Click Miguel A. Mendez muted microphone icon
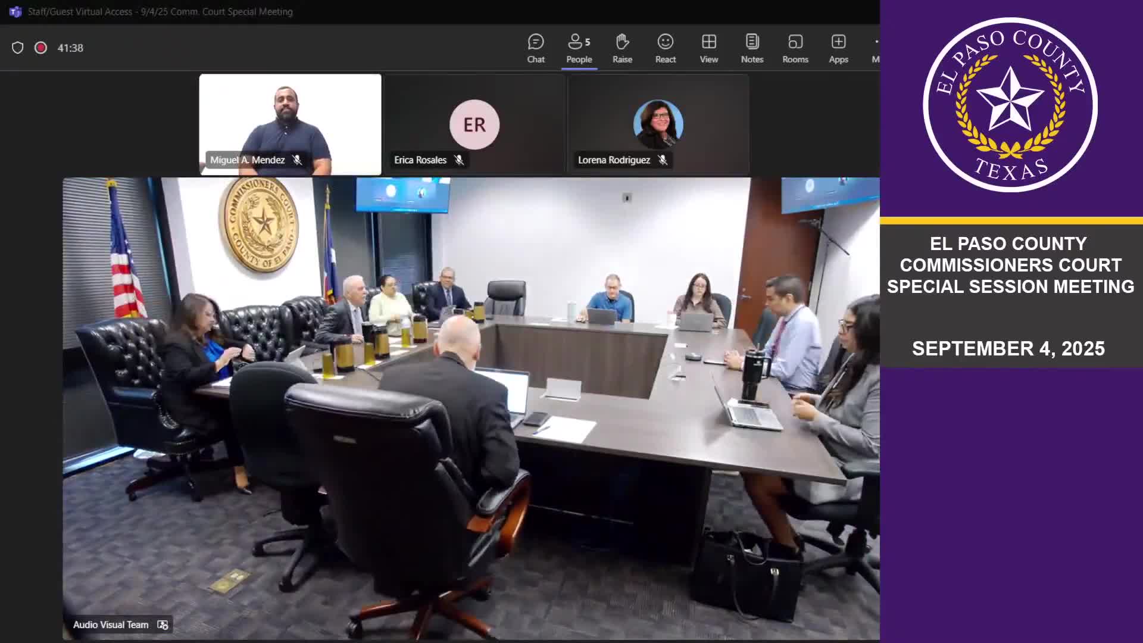The height and width of the screenshot is (643, 1143). 297,160
